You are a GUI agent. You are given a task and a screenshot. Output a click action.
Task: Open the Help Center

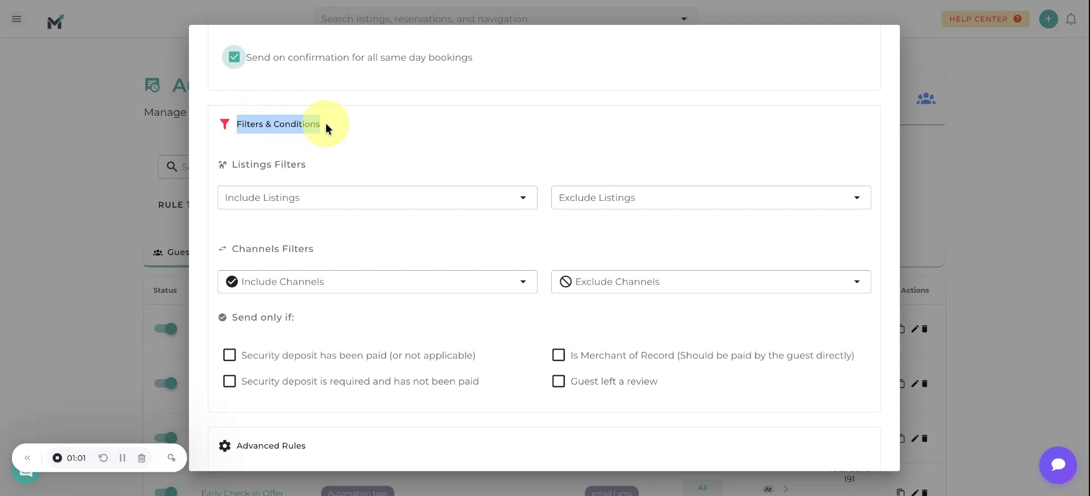click(x=985, y=19)
